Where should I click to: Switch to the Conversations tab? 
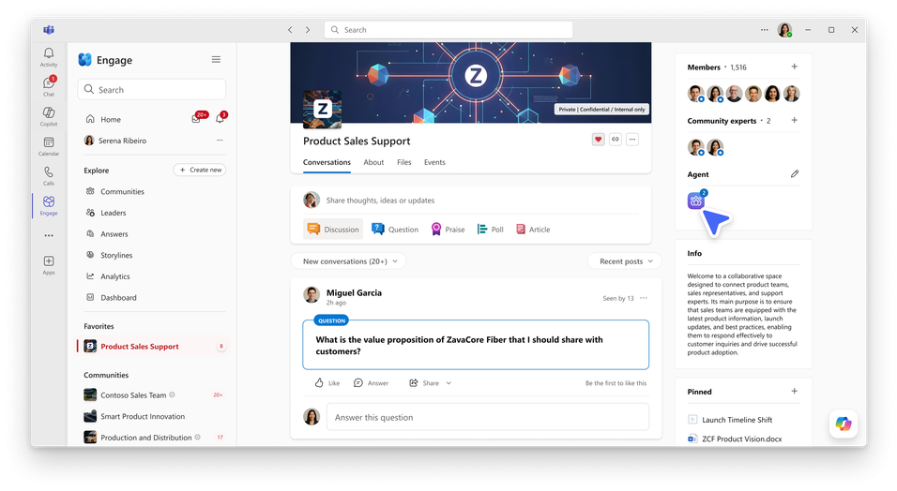327,162
